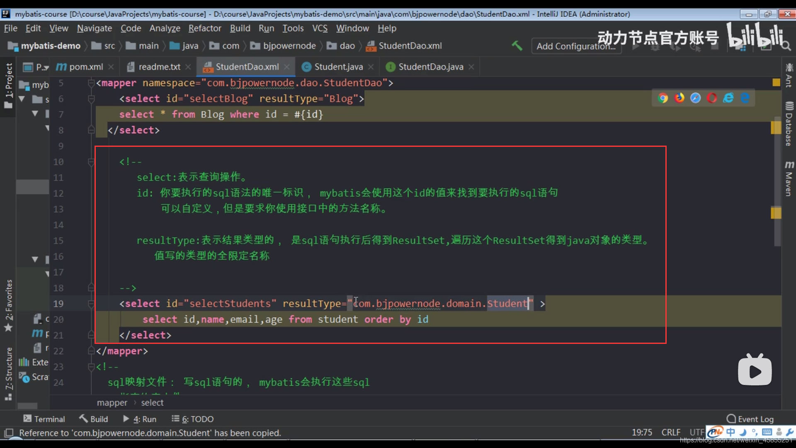Open the Code menu

click(131, 28)
